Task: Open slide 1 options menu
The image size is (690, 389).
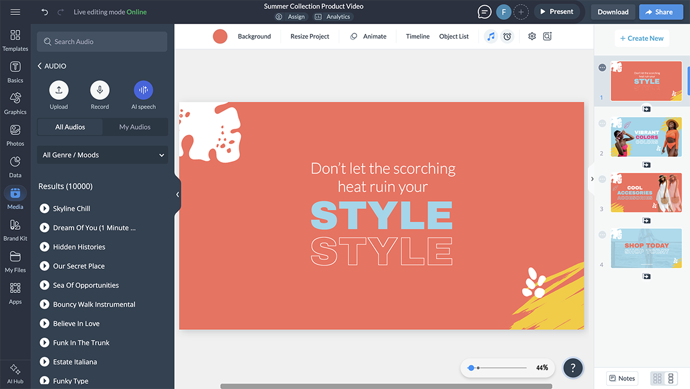Action: [x=602, y=68]
